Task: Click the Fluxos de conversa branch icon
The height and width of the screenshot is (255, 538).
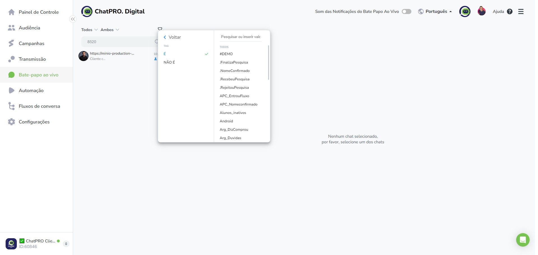Action: 11,106
